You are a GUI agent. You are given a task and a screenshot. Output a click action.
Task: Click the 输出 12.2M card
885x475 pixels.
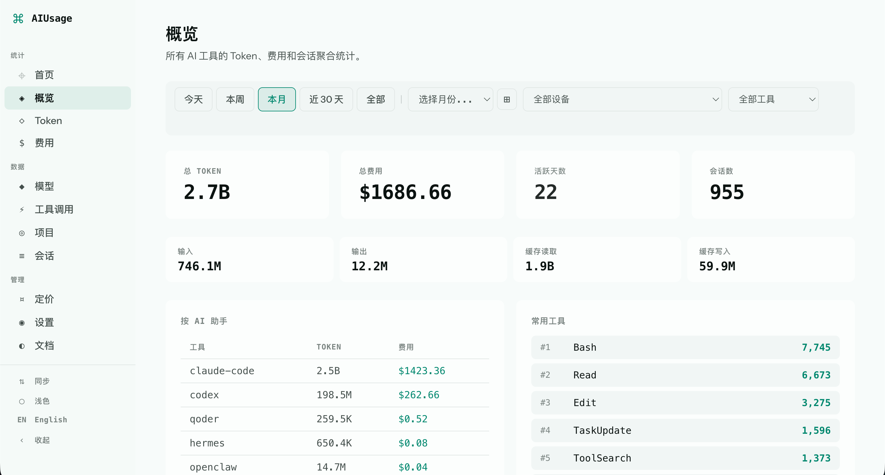pyautogui.click(x=423, y=260)
